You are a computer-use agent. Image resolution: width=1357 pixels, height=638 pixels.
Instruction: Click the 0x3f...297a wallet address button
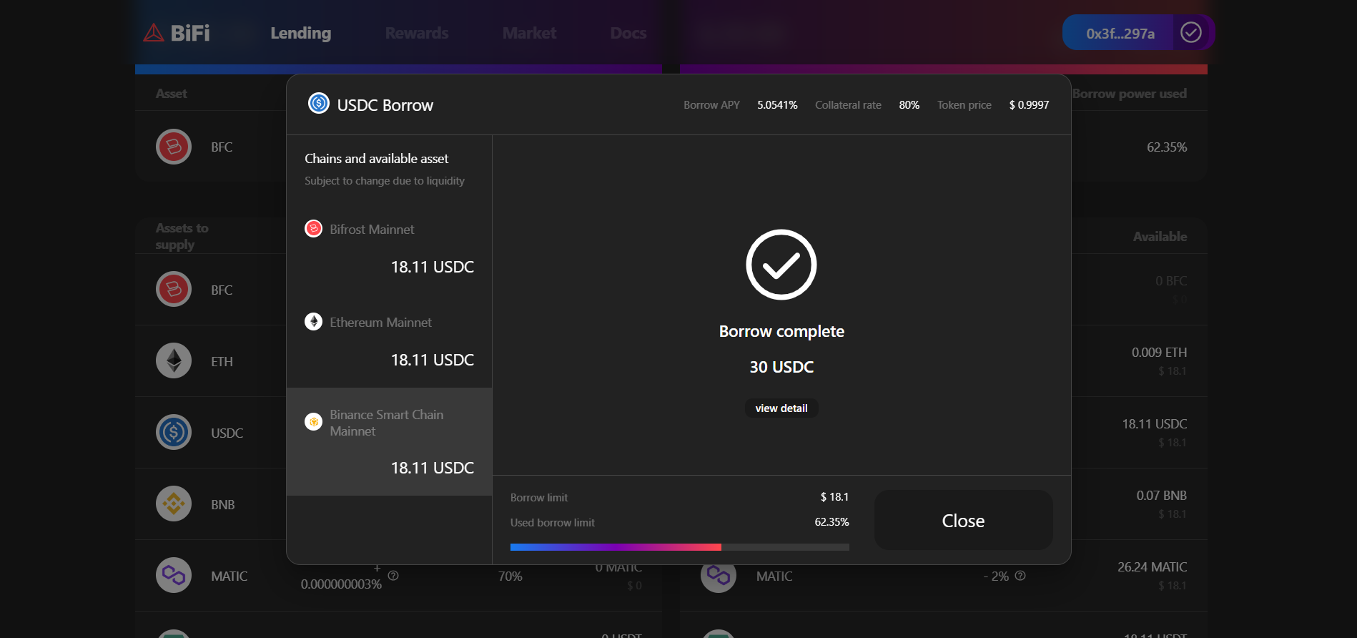(x=1120, y=33)
